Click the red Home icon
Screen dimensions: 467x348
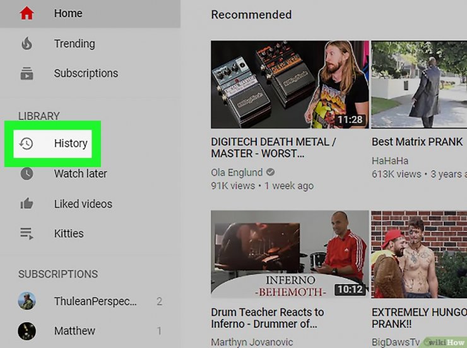click(x=27, y=13)
